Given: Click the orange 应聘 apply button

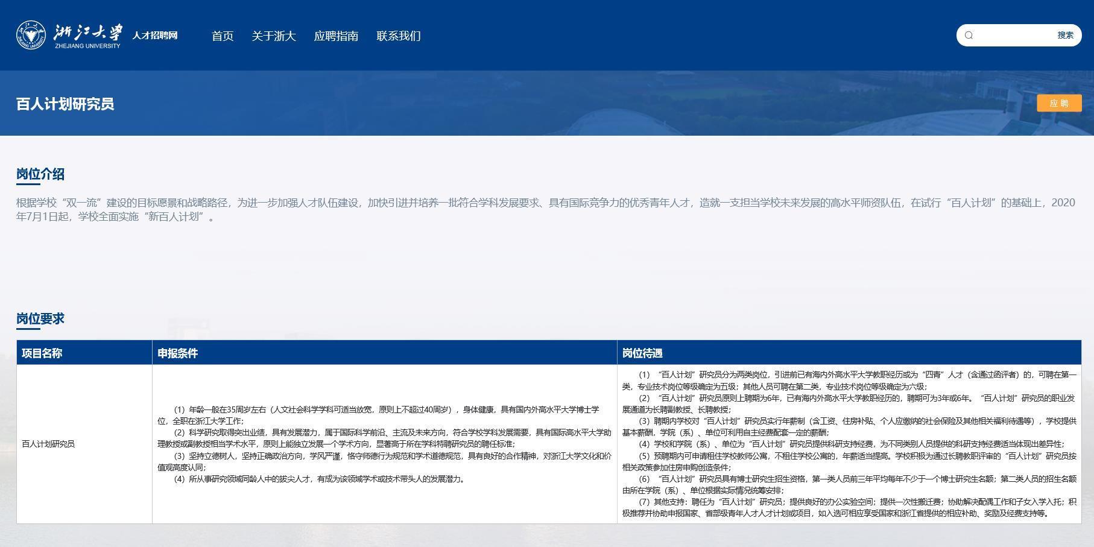Looking at the screenshot, I should 1059,103.
